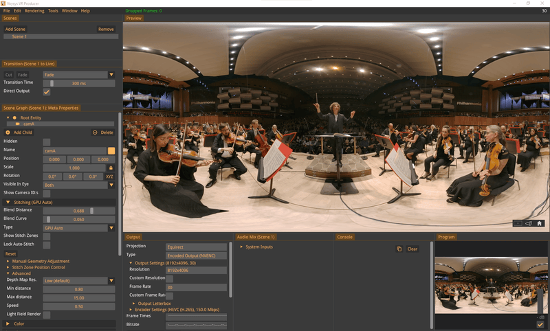Screen dimensions: 550x331
Task: Click the equirect rectangle view icon in preview
Action: [518, 223]
